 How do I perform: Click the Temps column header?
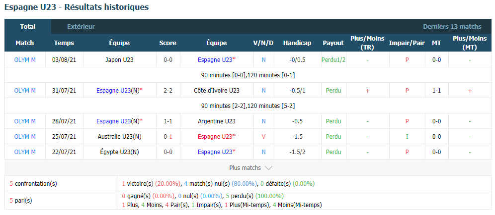[x=64, y=43]
